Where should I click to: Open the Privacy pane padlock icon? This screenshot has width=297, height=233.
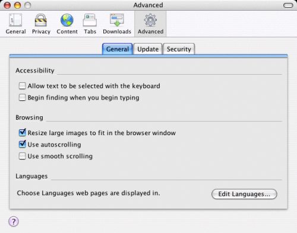tap(41, 20)
